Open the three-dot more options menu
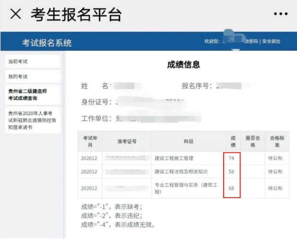This screenshot has width=297, height=244. click(x=281, y=14)
